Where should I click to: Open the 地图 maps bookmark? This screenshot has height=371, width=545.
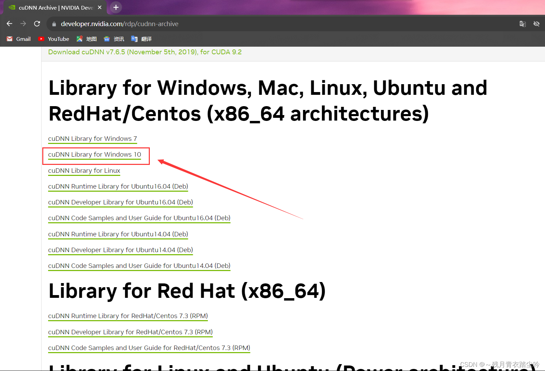[x=87, y=39]
